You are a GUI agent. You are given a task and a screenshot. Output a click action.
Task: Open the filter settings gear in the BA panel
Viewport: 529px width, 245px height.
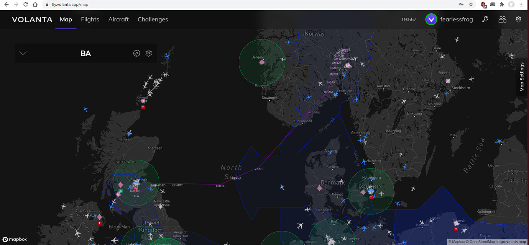(x=148, y=53)
